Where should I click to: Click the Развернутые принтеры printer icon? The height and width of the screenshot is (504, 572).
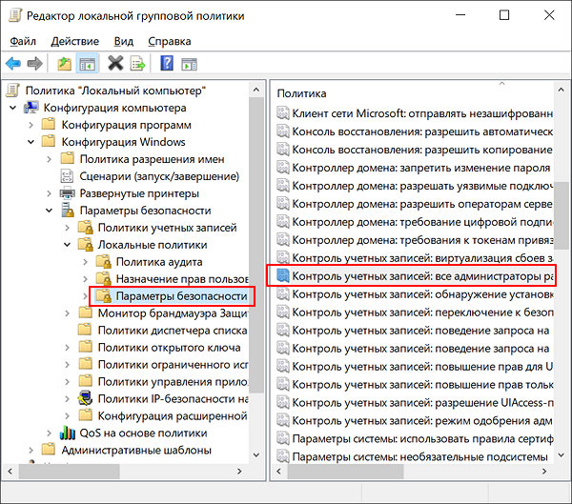click(67, 193)
